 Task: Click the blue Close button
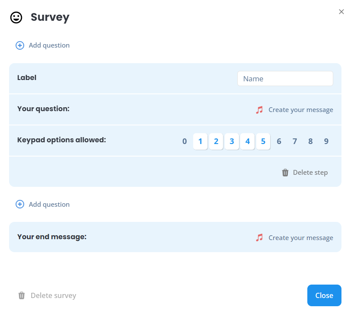(324, 295)
